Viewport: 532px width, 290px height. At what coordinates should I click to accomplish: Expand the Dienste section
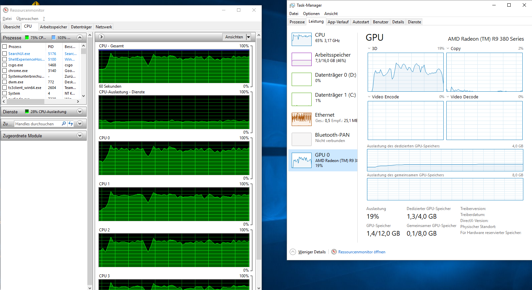click(x=80, y=112)
